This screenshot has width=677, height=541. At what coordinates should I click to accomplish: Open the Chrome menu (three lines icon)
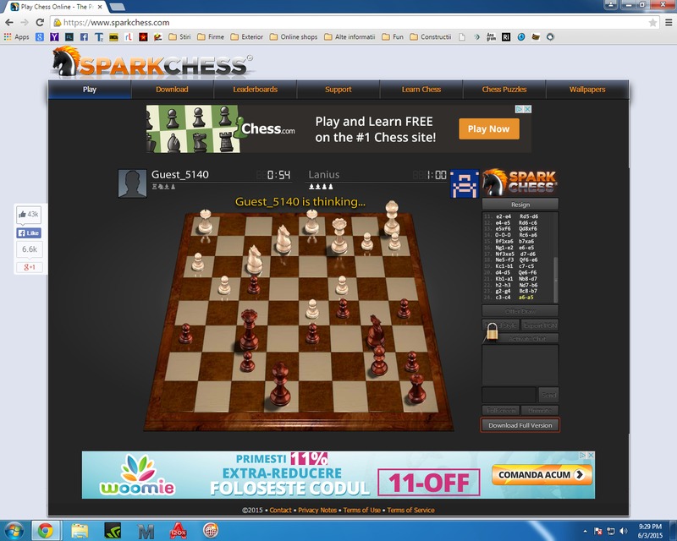(669, 23)
